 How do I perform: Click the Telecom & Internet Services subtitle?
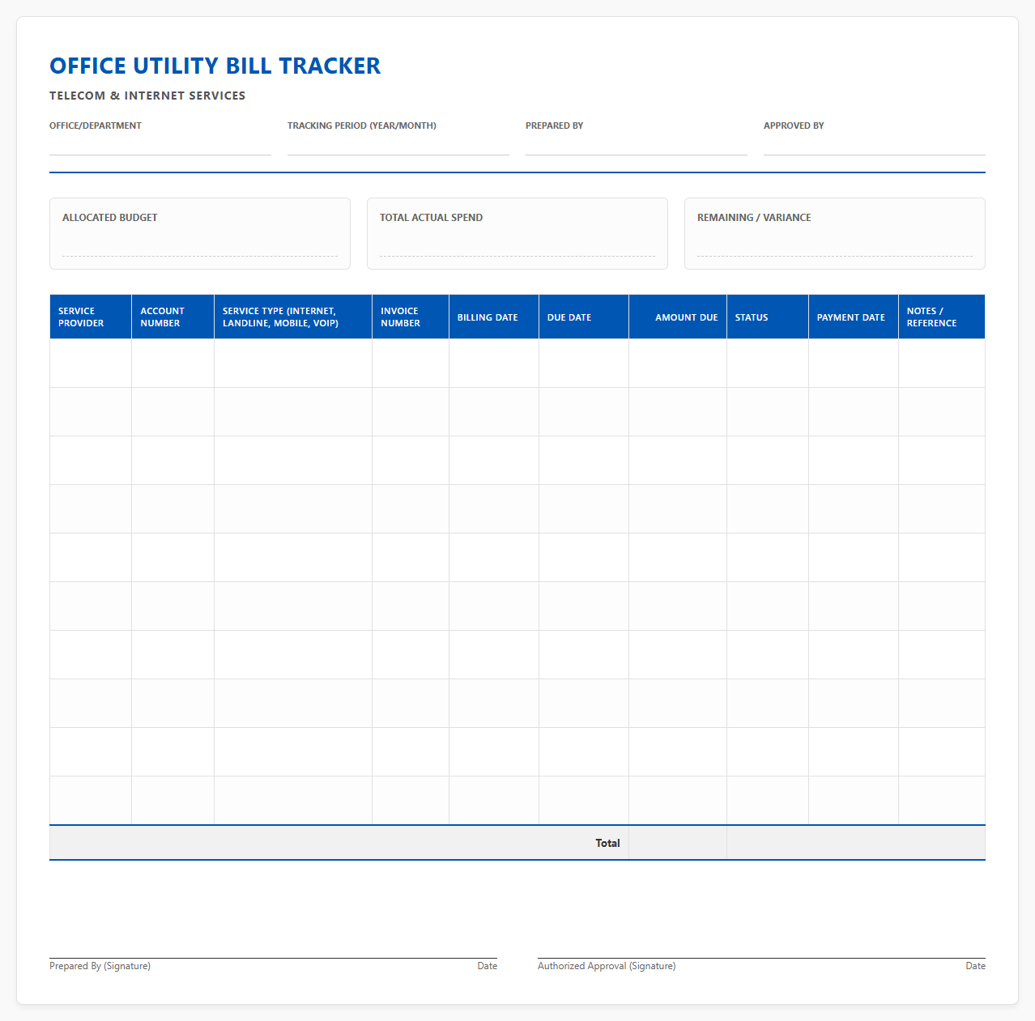pos(147,96)
